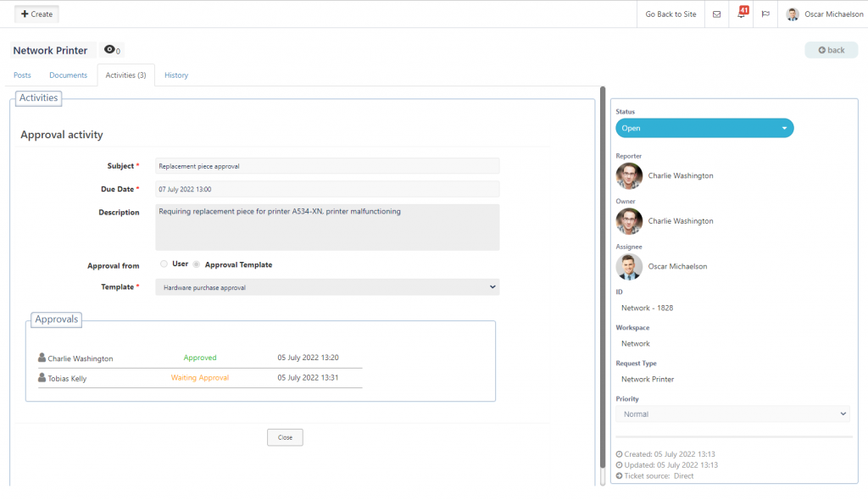Click the Approval activity heading

61,135
